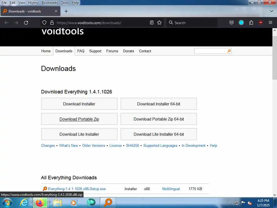Open the Multilingual link in the x86 row

click(x=171, y=189)
